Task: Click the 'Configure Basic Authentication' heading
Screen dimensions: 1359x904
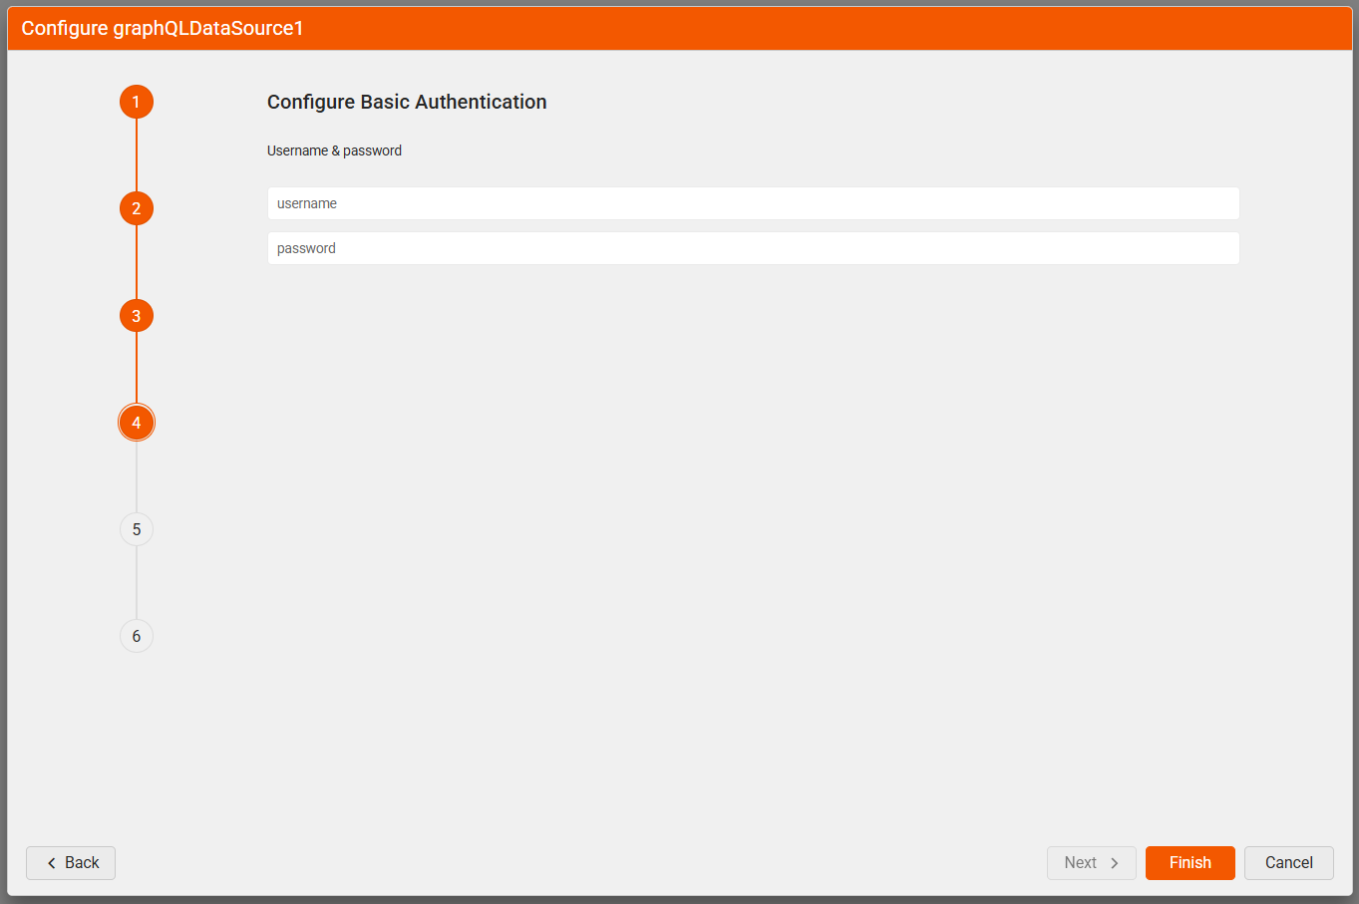Action: tap(407, 102)
